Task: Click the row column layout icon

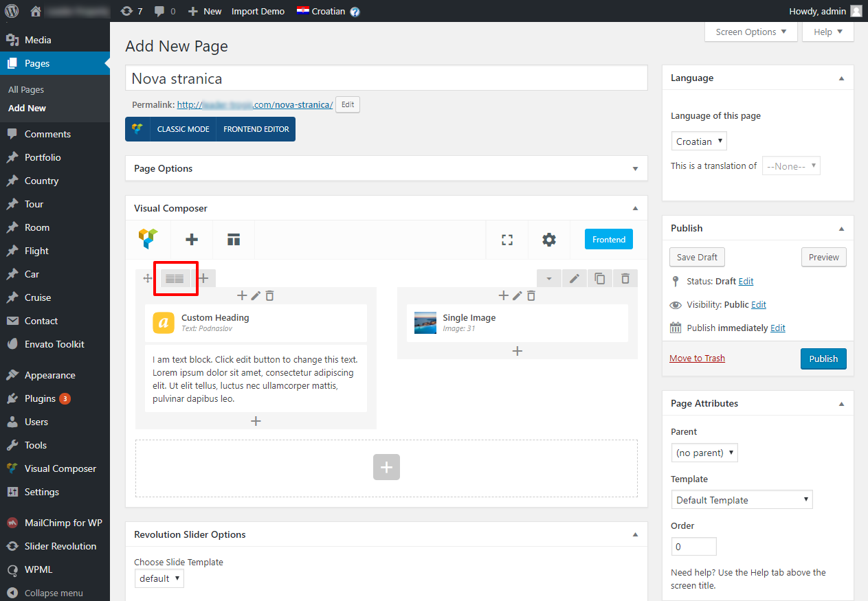Action: 175,278
